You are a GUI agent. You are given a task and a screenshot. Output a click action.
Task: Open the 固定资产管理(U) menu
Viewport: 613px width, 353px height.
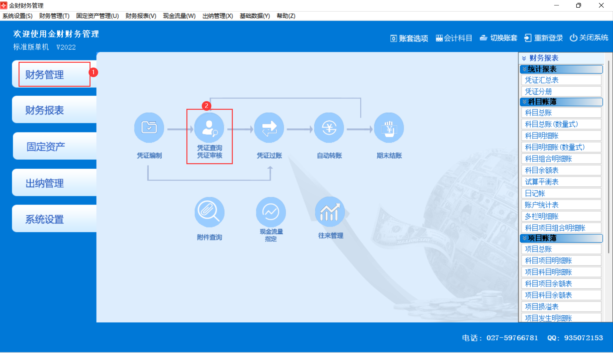tap(98, 16)
